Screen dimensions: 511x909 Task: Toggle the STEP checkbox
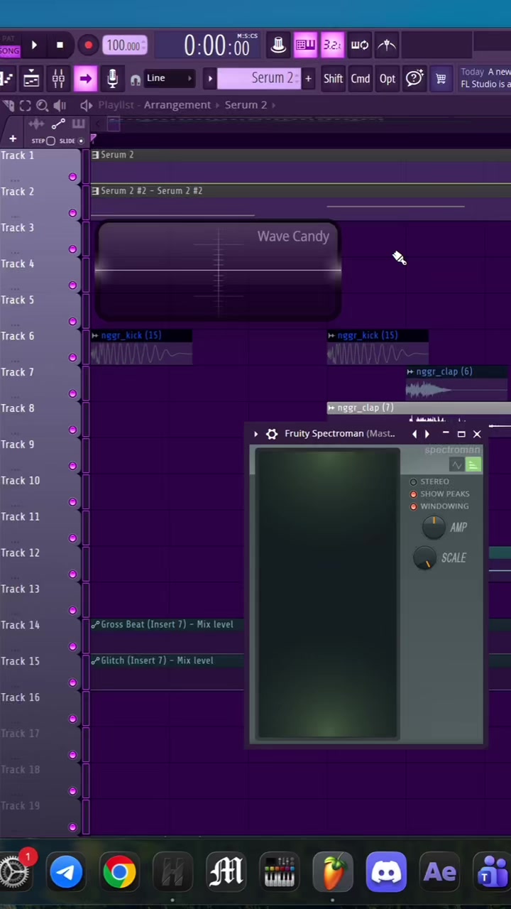[50, 141]
